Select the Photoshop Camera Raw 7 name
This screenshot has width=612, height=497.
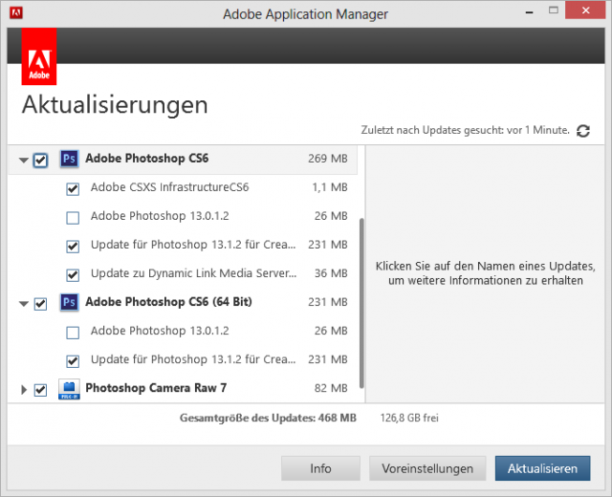156,388
